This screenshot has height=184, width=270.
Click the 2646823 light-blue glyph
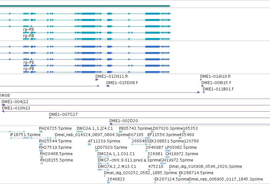click(x=109, y=182)
